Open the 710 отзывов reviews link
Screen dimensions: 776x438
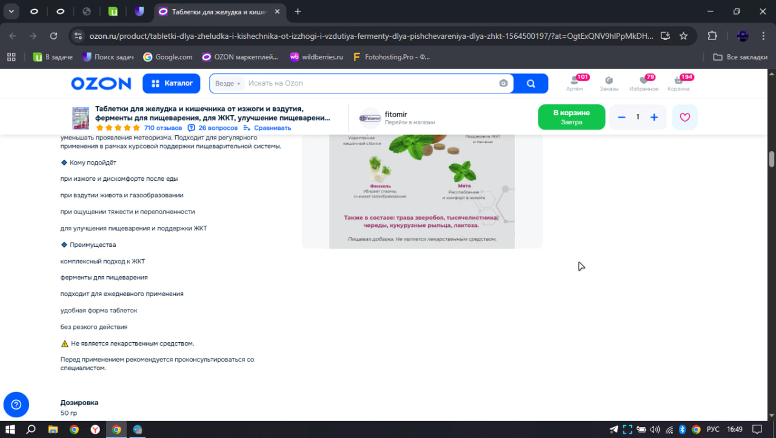pyautogui.click(x=163, y=128)
